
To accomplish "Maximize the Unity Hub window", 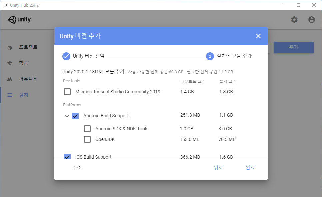I will (299, 5).
